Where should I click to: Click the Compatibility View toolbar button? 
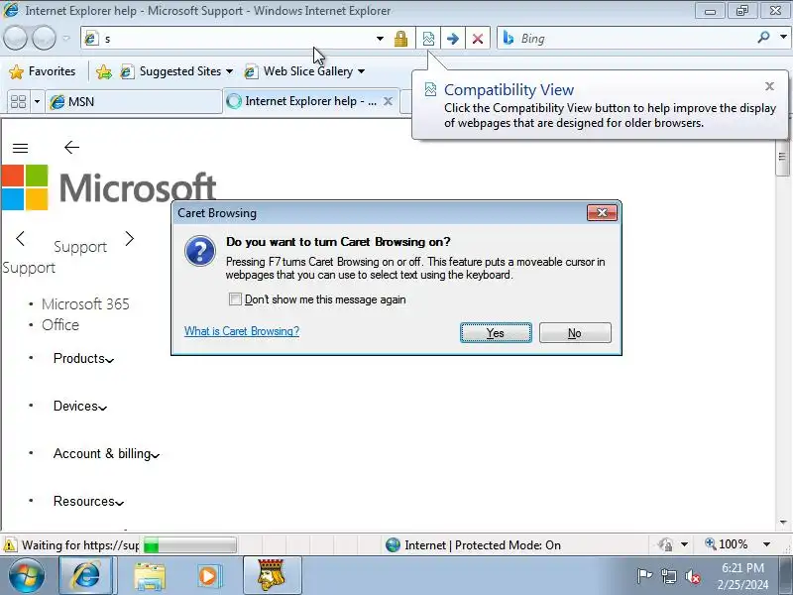pos(428,39)
